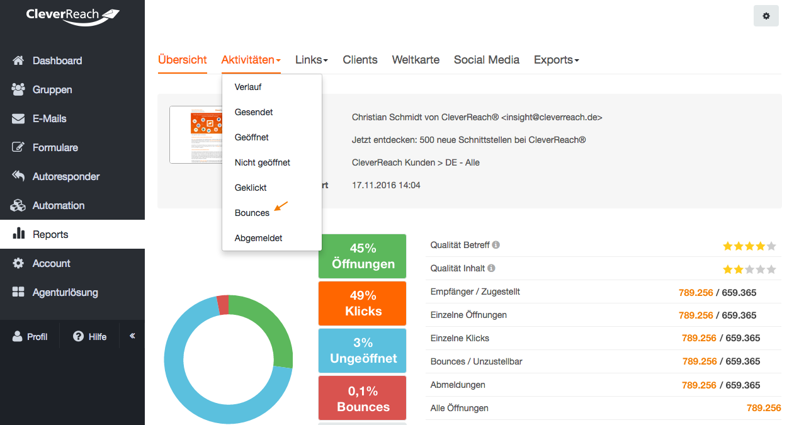The width and height of the screenshot is (799, 425).
Task: Click the Gruppen people icon
Action: coord(18,89)
